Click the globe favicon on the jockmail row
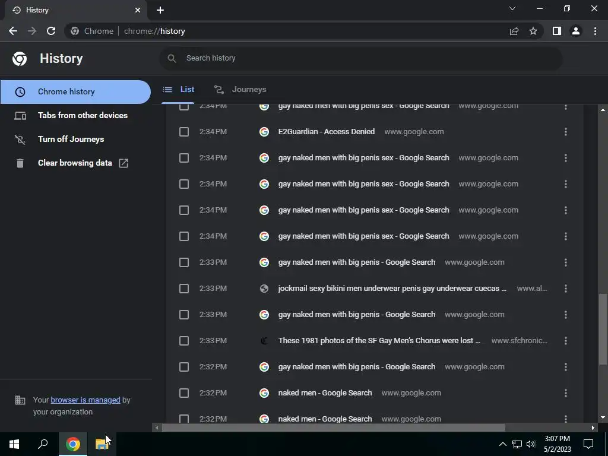608x456 pixels. pos(264,289)
